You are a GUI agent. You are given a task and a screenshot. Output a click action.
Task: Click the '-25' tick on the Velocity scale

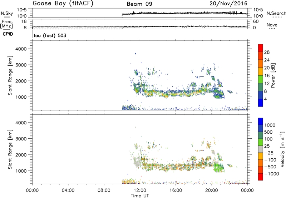269,153
